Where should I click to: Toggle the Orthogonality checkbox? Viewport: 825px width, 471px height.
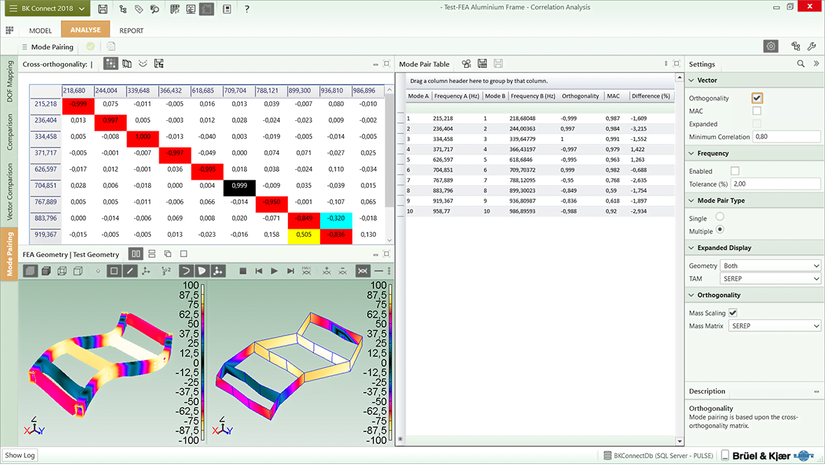[757, 99]
